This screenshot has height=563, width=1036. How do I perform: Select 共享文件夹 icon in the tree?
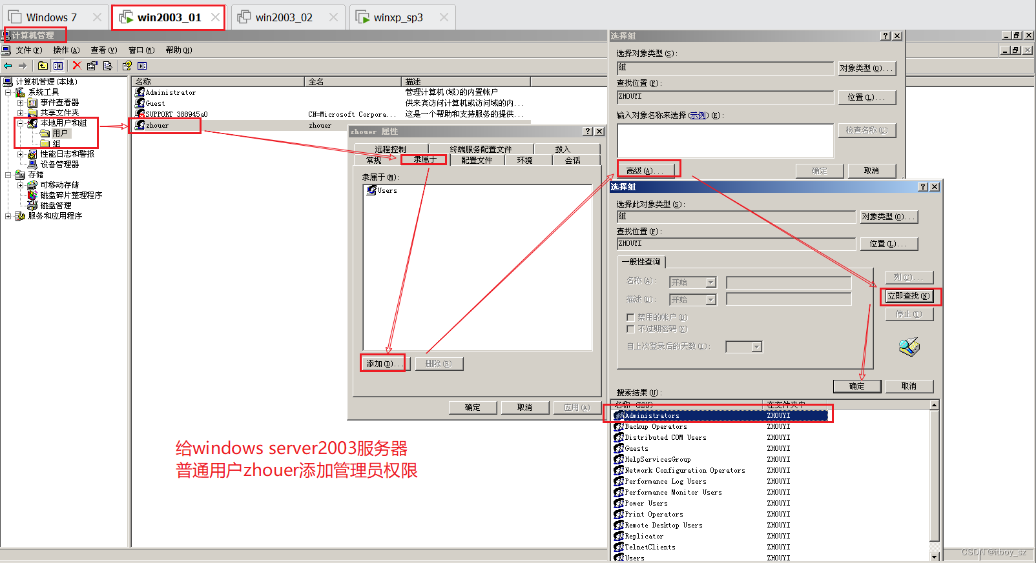(33, 113)
